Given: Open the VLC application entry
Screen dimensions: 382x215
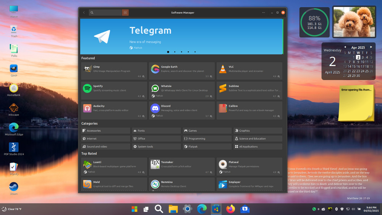Looking at the screenshot, I should (x=249, y=71).
